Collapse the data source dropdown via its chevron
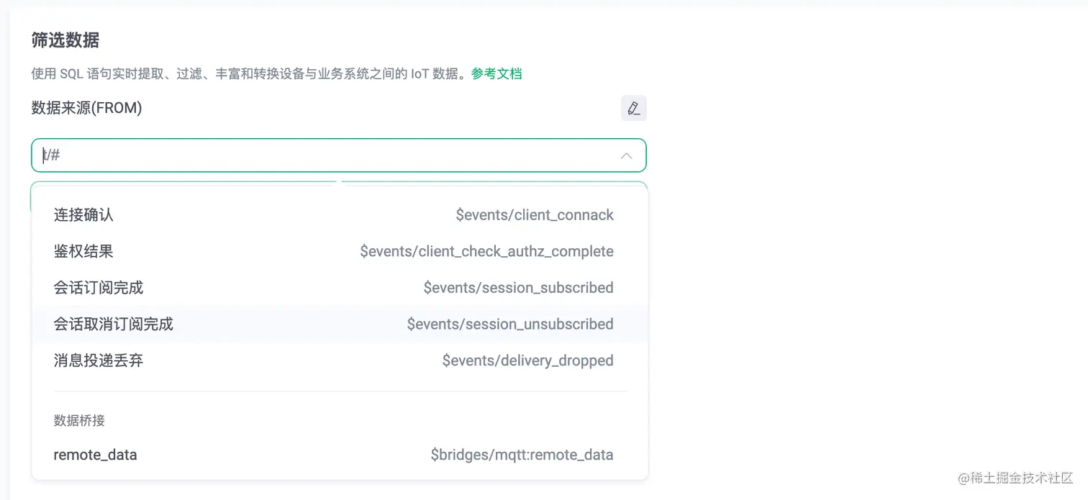 [x=625, y=155]
